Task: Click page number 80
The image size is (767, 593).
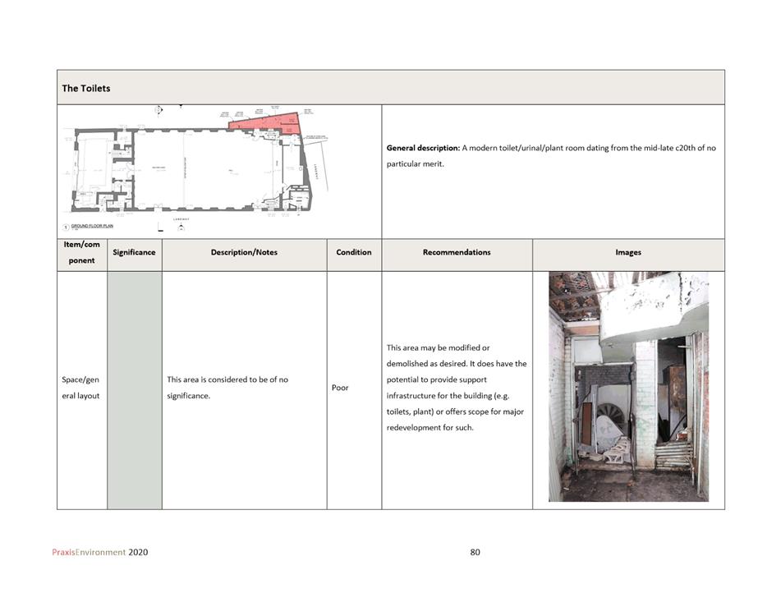Action: click(x=475, y=553)
